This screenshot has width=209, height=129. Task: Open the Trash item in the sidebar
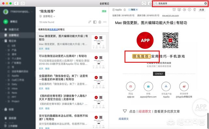tap(12, 118)
